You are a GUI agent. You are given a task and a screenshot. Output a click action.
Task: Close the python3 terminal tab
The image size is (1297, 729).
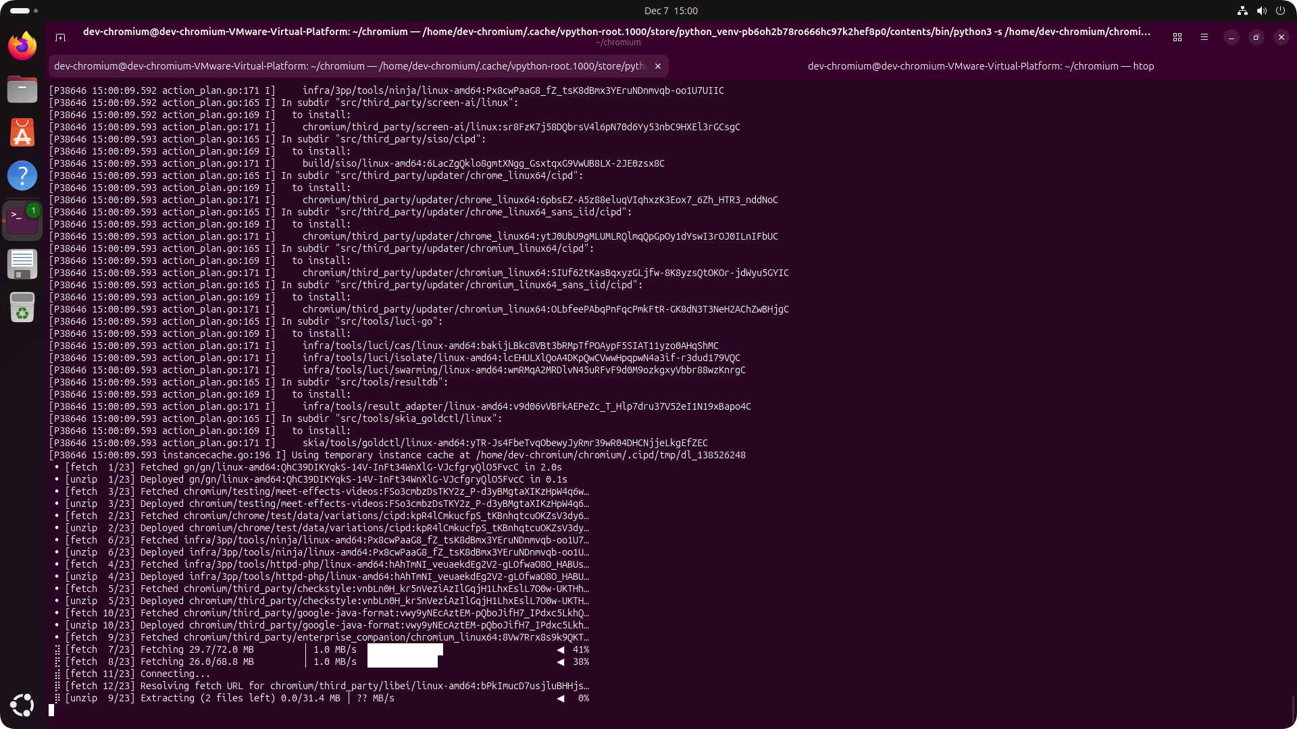click(657, 66)
